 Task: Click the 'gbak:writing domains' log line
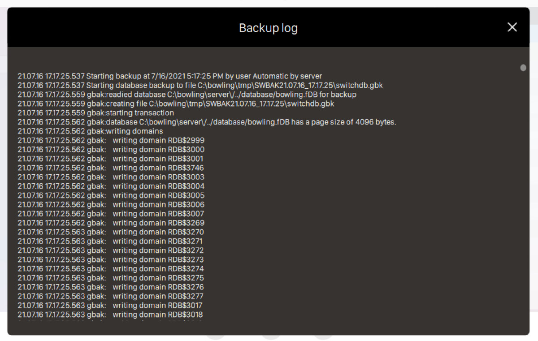pos(90,131)
